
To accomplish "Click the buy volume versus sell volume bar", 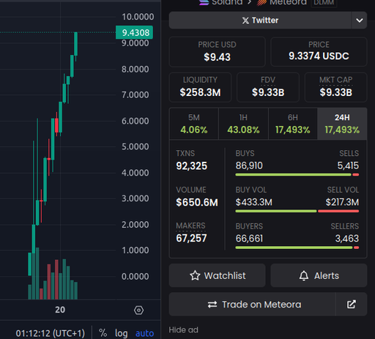I will (x=297, y=211).
